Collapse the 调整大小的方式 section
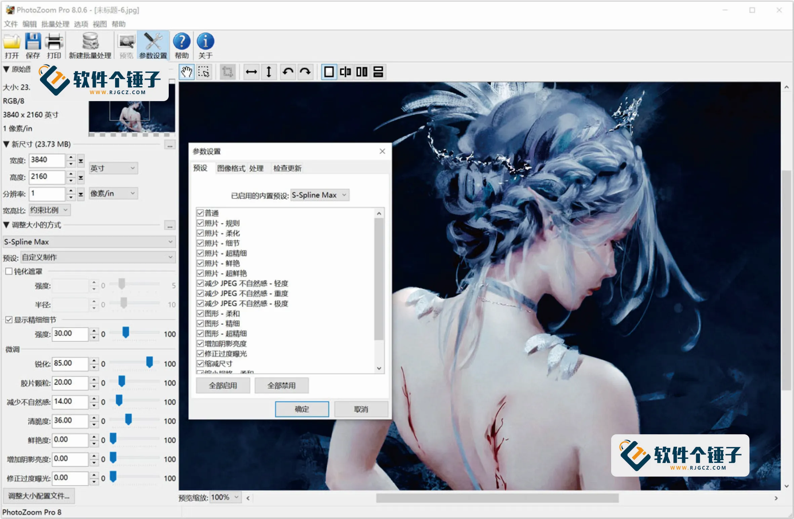 pyautogui.click(x=6, y=225)
